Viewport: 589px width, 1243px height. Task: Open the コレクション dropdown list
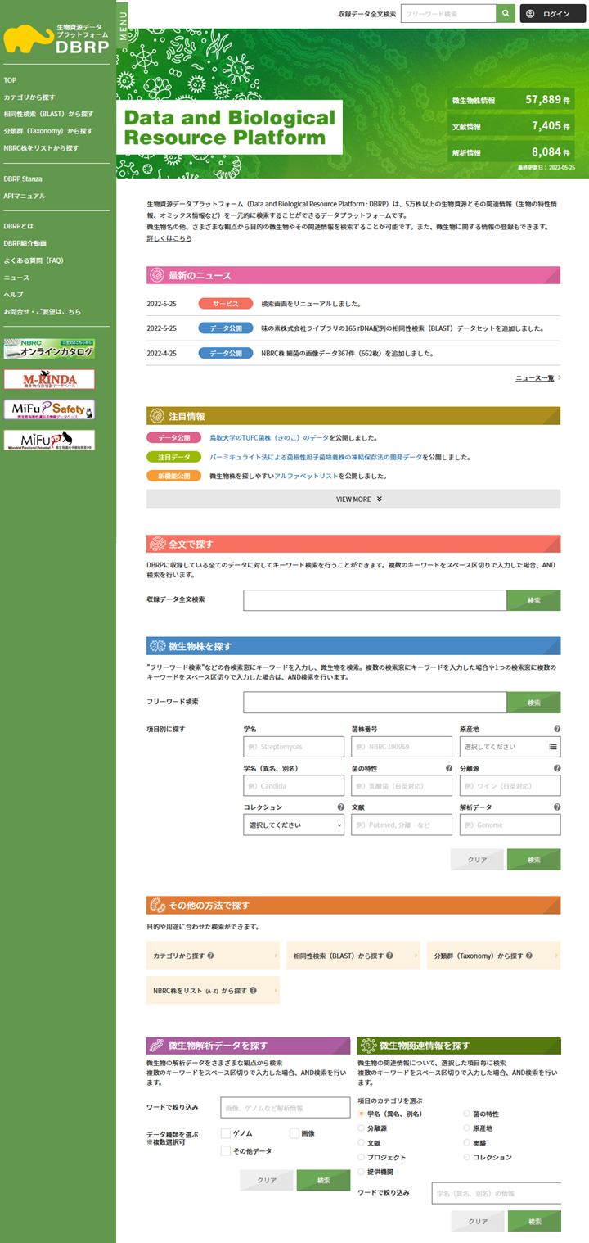(294, 825)
